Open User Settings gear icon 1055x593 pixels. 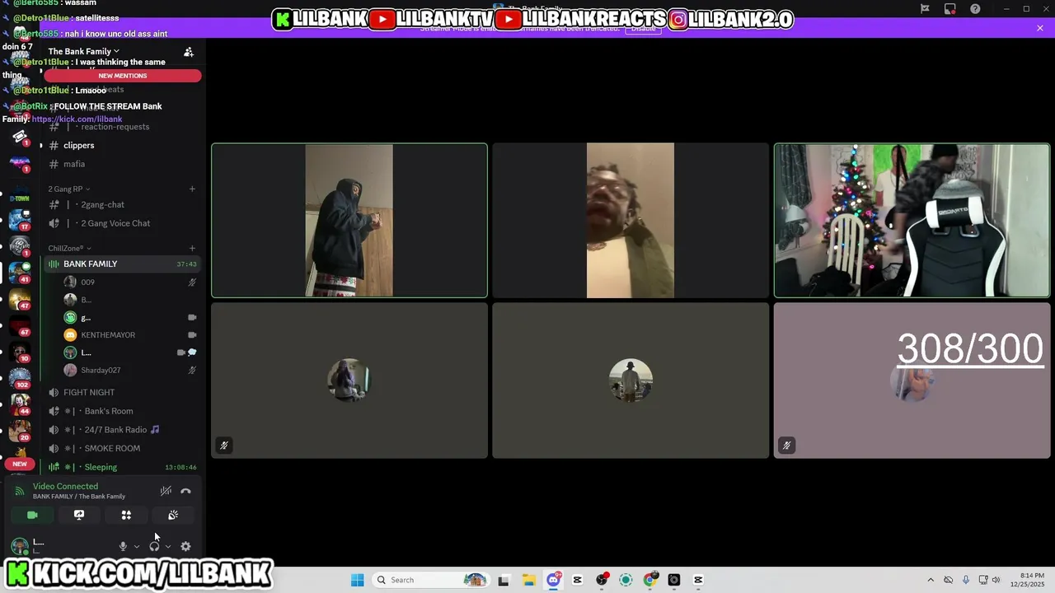coord(185,546)
